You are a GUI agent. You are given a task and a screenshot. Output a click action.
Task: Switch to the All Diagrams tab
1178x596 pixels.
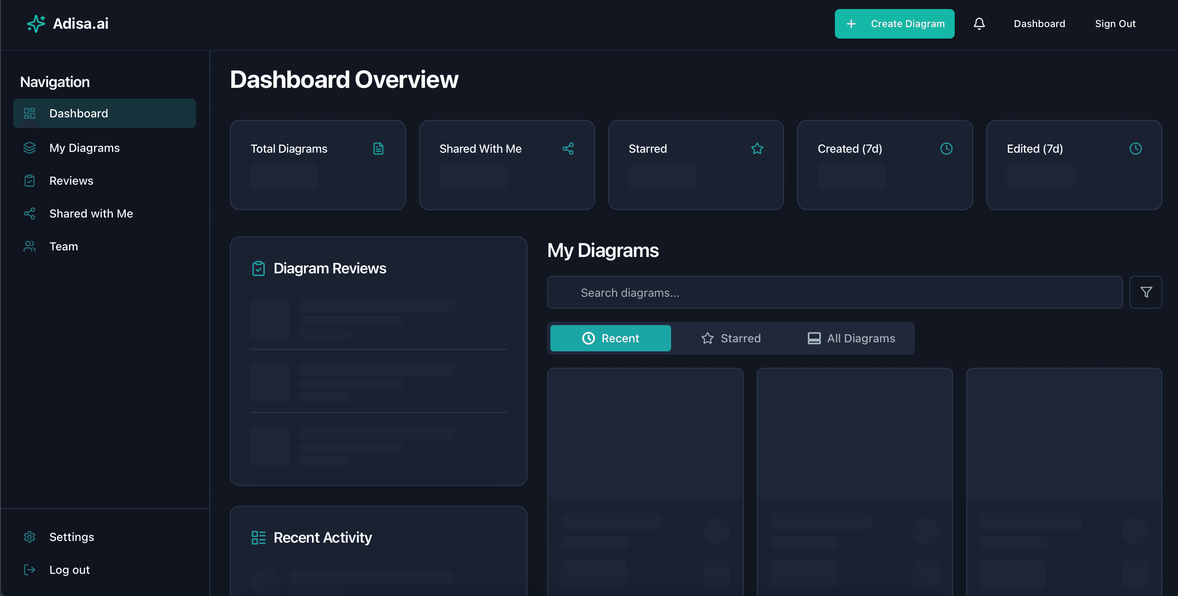click(x=850, y=338)
